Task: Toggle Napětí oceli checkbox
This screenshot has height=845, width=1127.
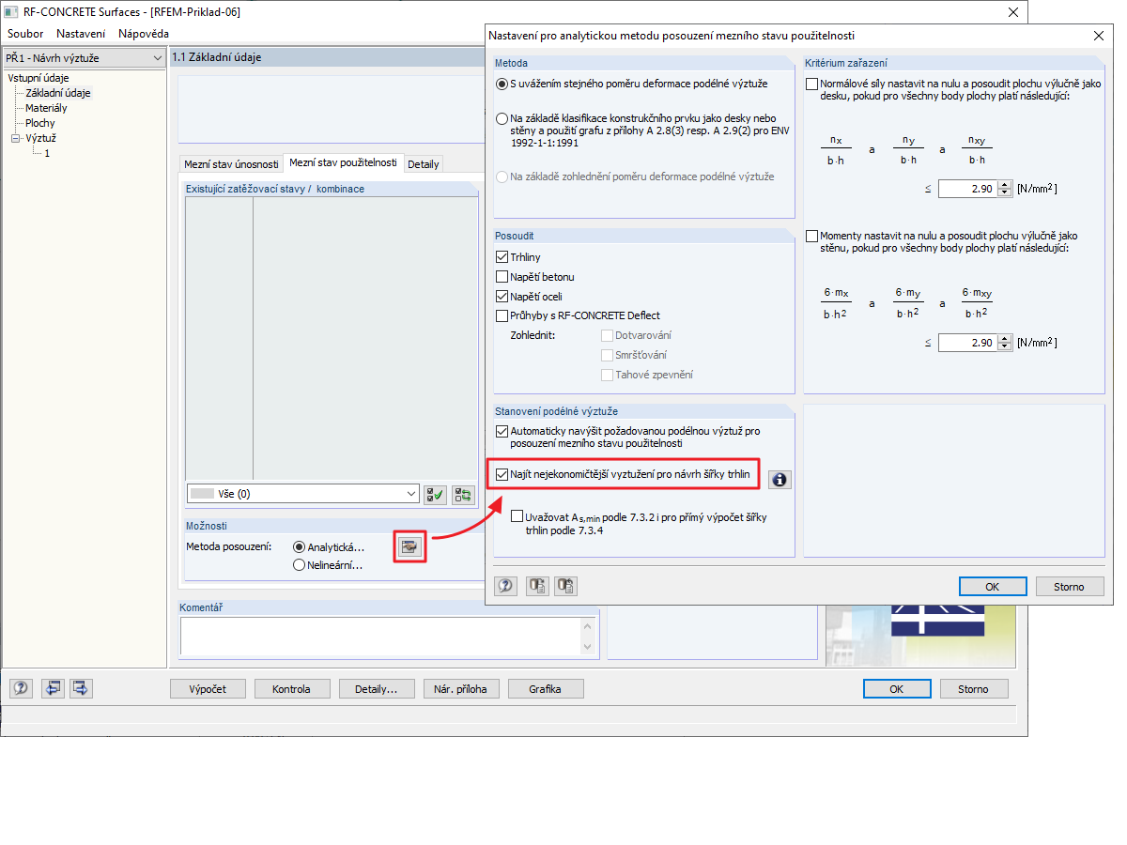Action: 502,297
